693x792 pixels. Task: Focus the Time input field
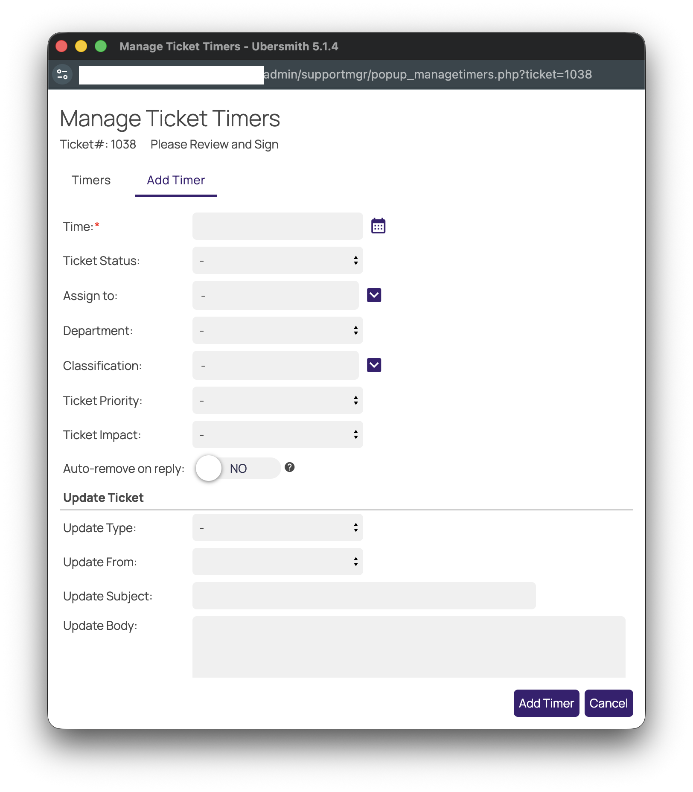pyautogui.click(x=277, y=226)
